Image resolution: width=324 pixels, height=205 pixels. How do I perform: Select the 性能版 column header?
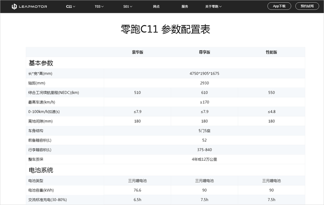tap(271, 52)
